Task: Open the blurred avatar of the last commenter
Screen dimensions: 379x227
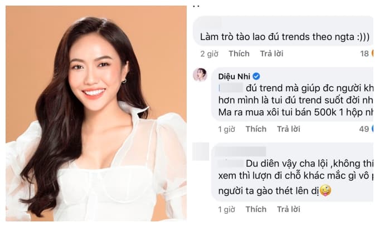Action: click(x=201, y=151)
